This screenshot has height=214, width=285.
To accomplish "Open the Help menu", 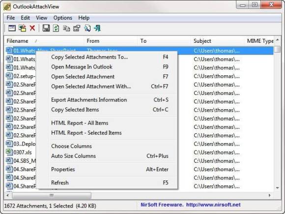I will pos(84,18).
